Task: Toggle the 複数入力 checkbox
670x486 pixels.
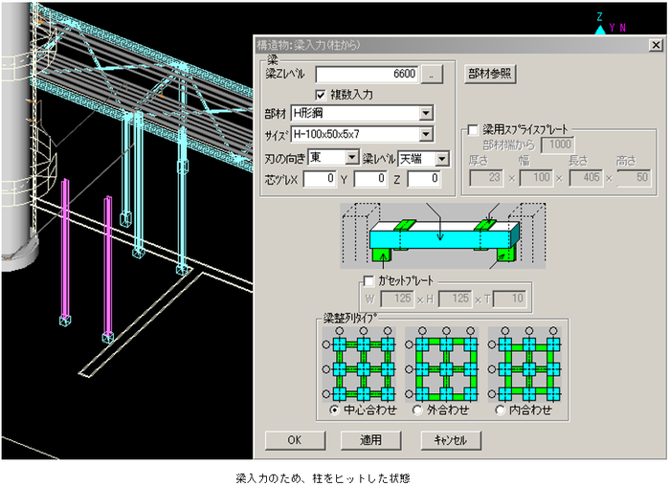Action: point(322,95)
